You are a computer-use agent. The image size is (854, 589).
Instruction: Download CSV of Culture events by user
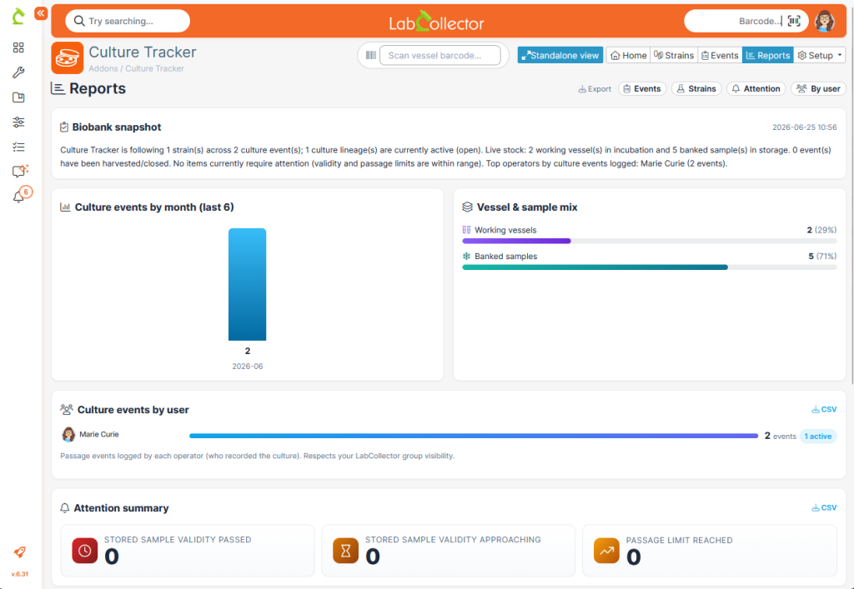(824, 410)
